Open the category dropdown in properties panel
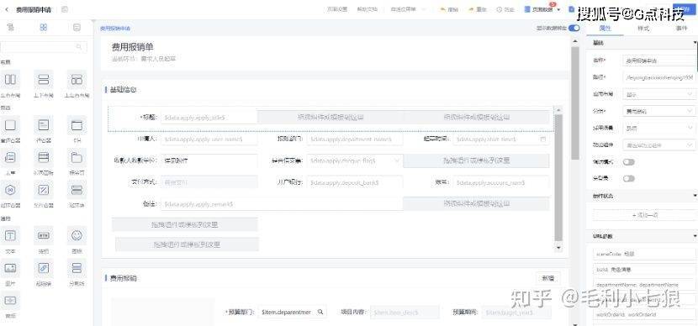The image size is (698, 326). (659, 111)
